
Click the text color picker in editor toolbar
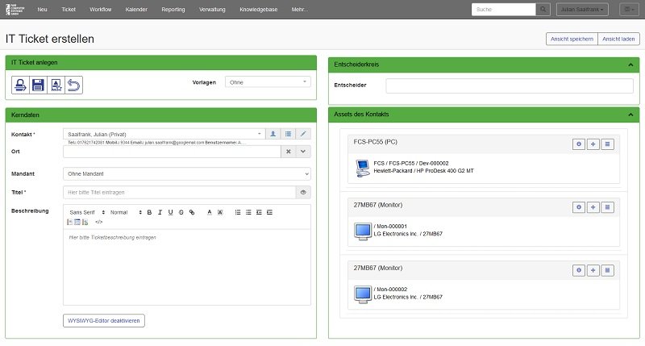pyautogui.click(x=210, y=212)
